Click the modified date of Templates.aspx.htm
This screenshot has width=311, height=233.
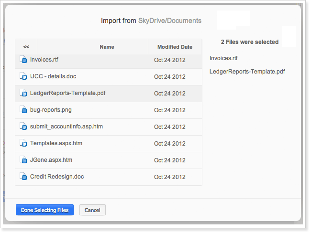tap(170, 144)
